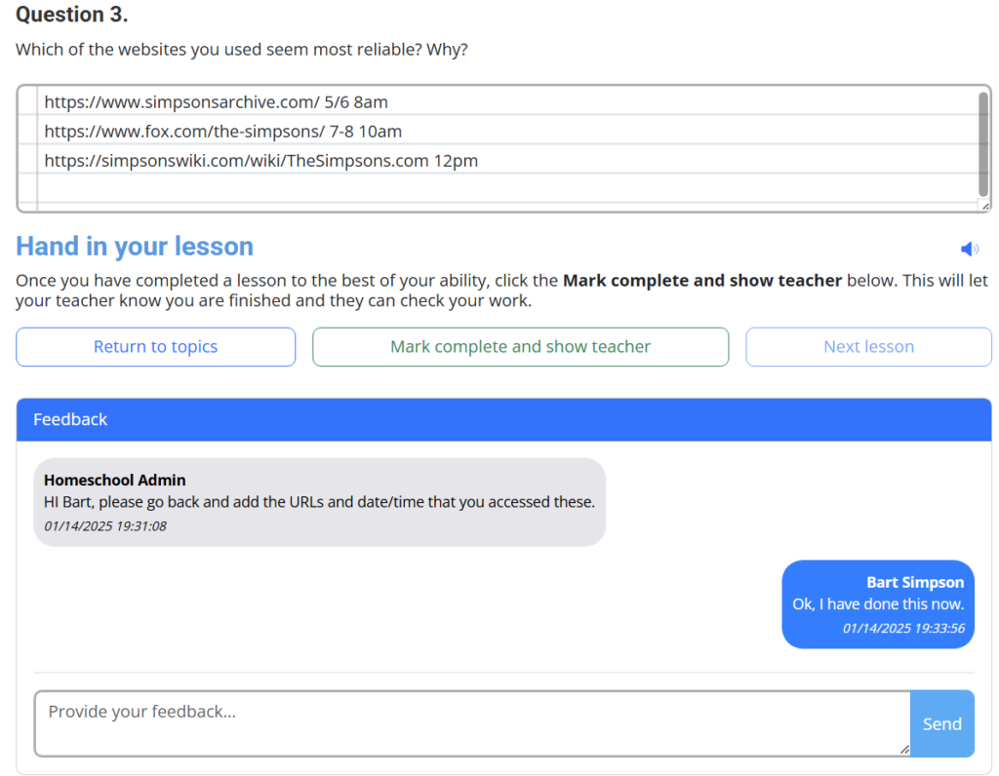Click the 'Which of the websites' question text

pos(242,50)
